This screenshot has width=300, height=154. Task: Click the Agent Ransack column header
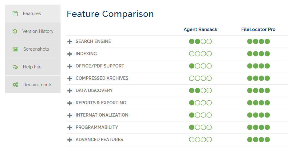click(200, 29)
